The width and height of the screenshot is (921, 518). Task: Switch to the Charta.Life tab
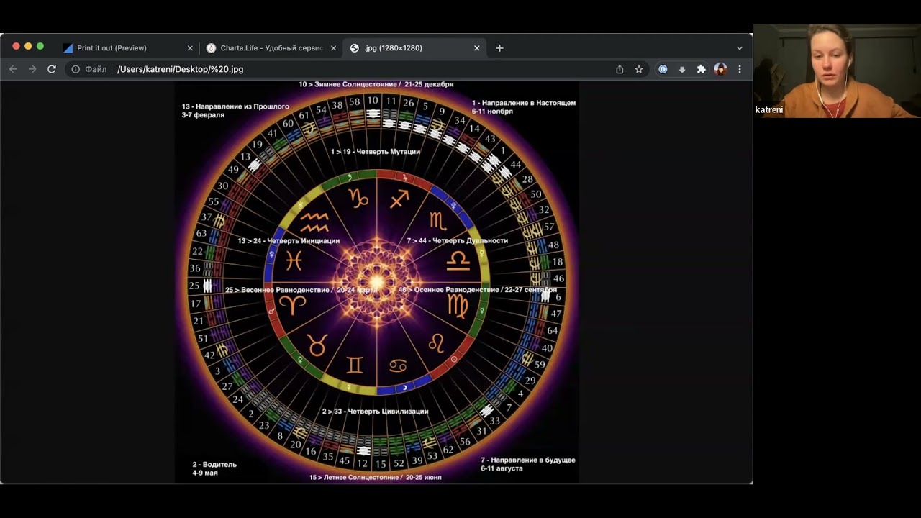271,48
